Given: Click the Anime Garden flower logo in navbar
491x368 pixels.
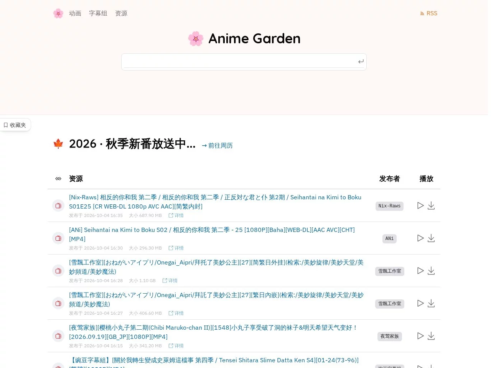Looking at the screenshot, I should pyautogui.click(x=58, y=13).
